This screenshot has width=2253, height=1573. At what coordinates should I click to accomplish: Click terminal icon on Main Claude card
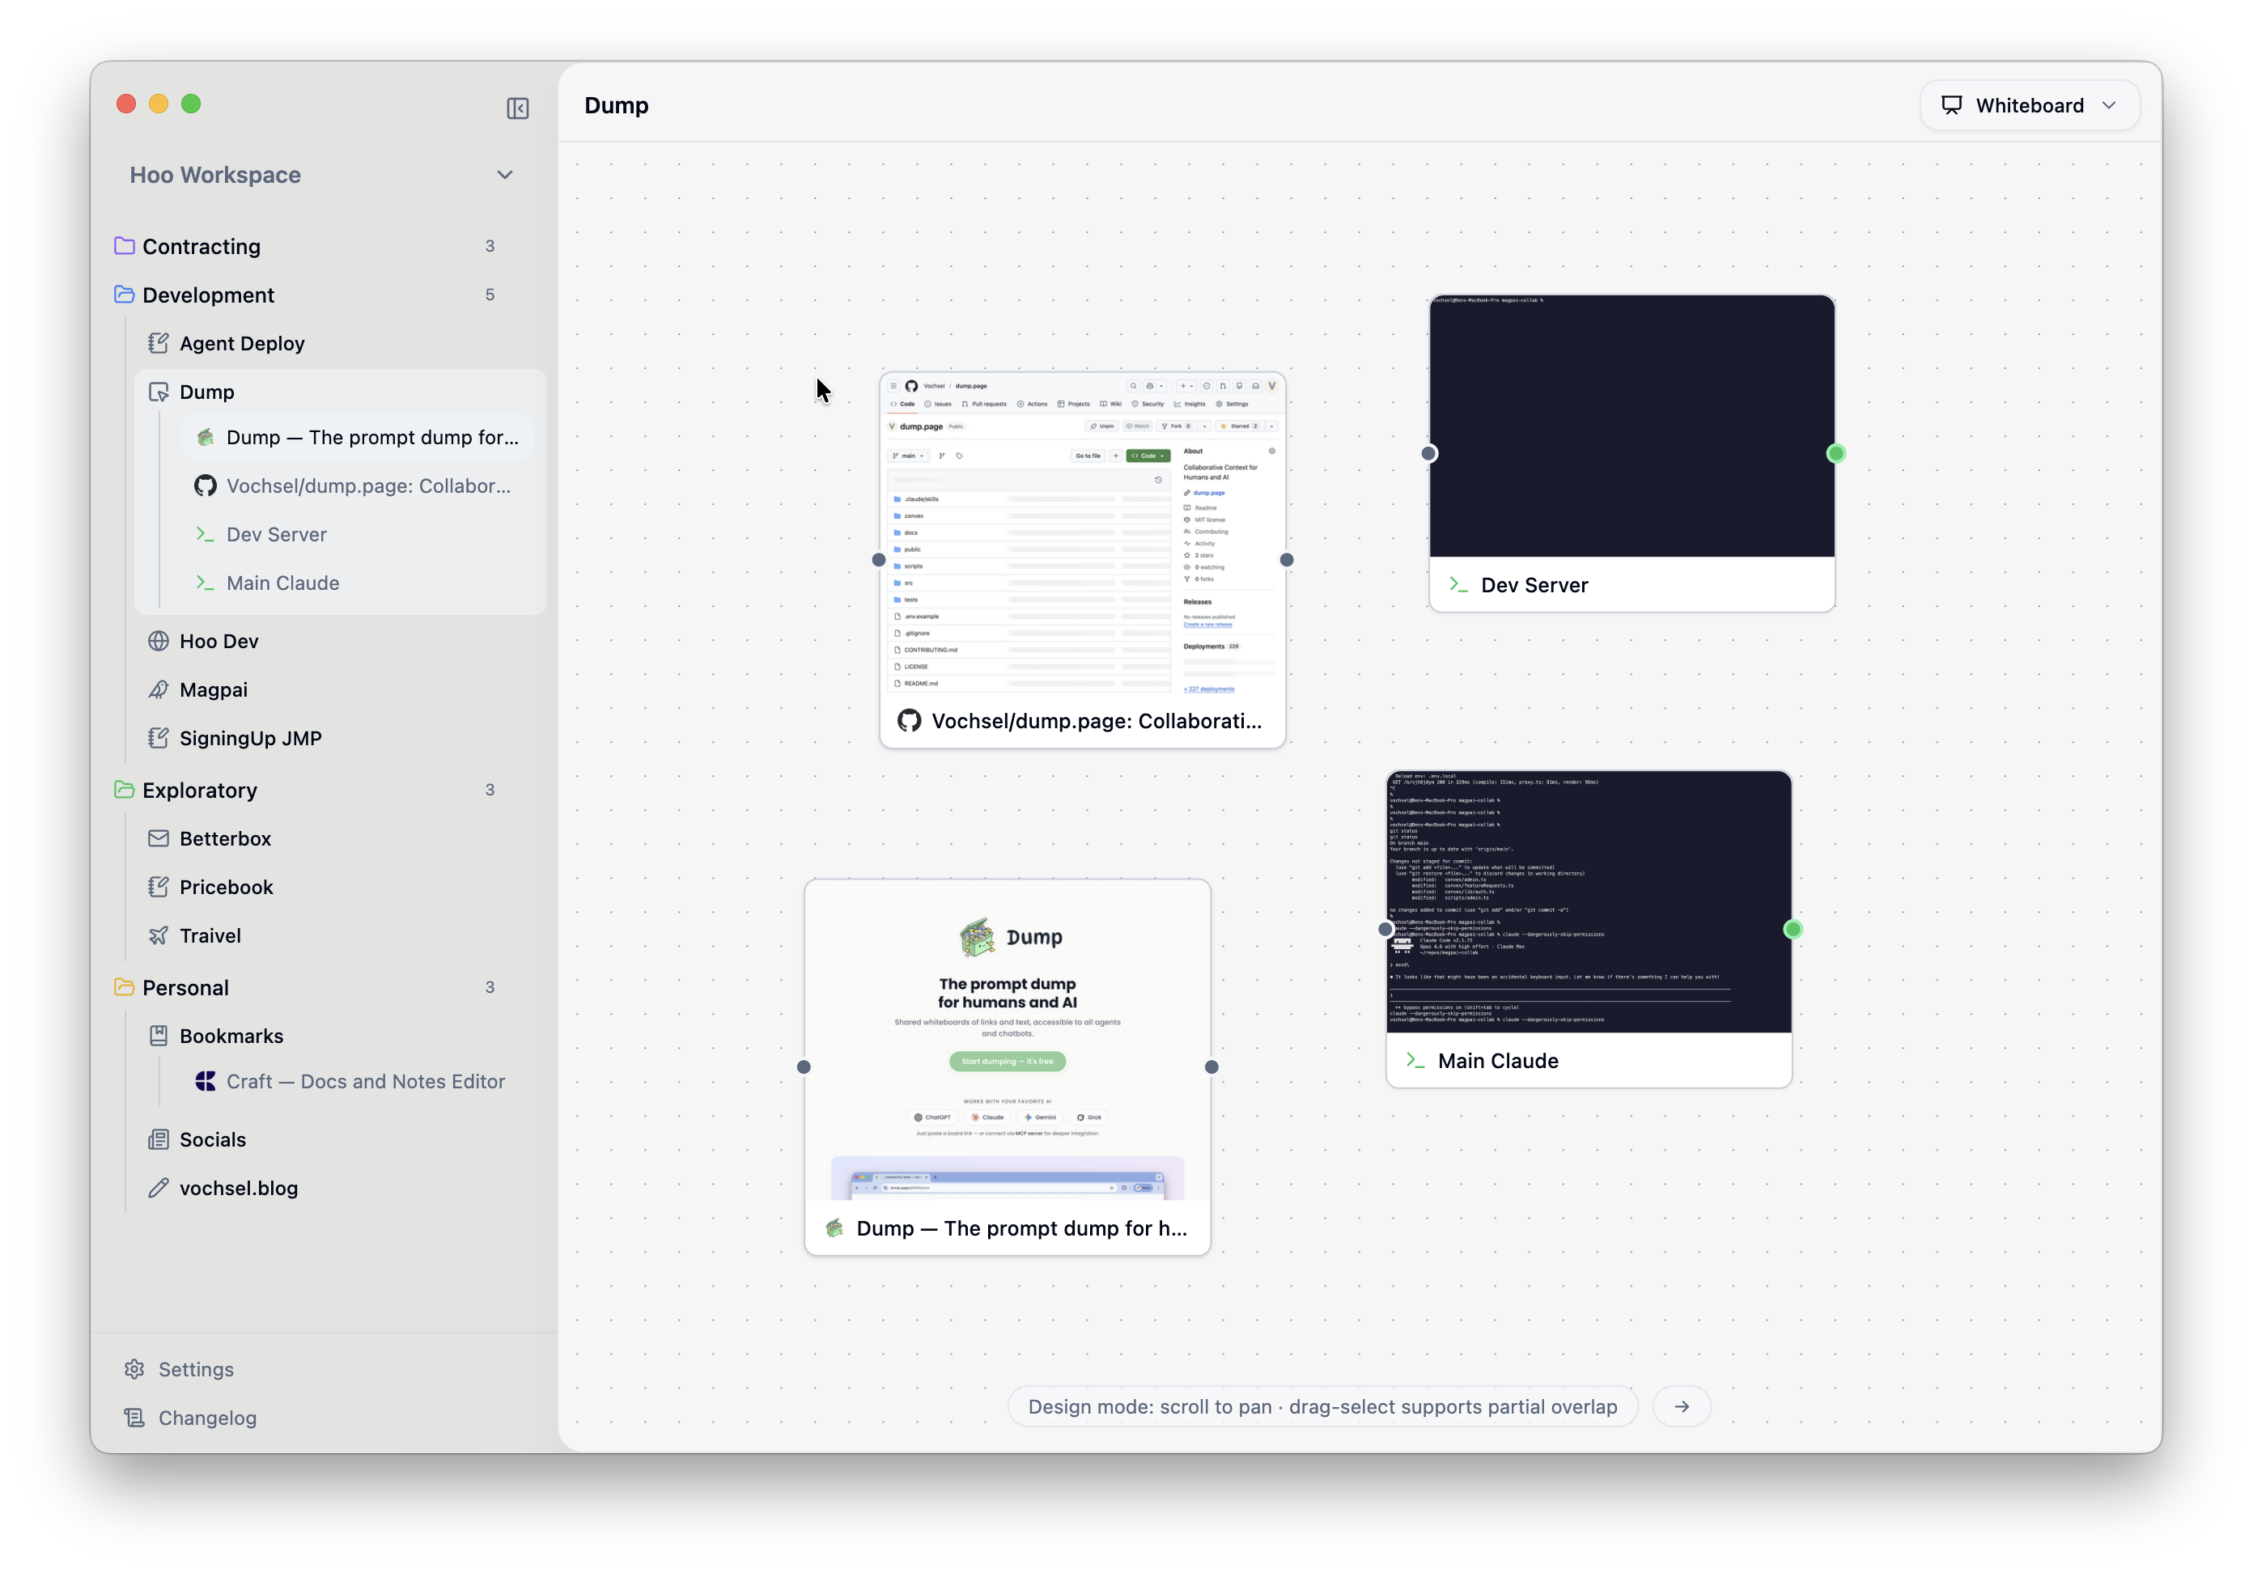click(x=1415, y=1061)
